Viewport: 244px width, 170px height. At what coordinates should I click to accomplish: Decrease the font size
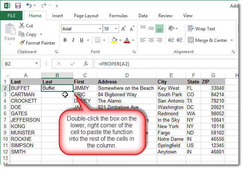(x=132, y=28)
